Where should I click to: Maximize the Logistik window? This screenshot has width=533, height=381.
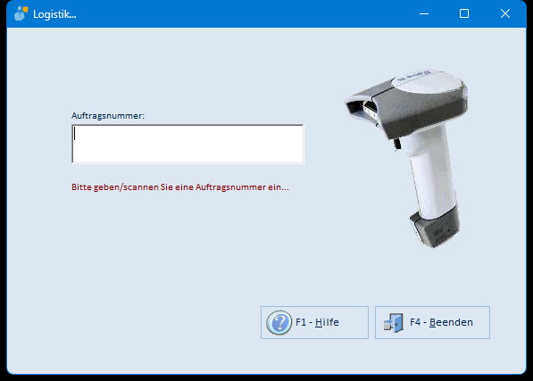click(x=464, y=14)
